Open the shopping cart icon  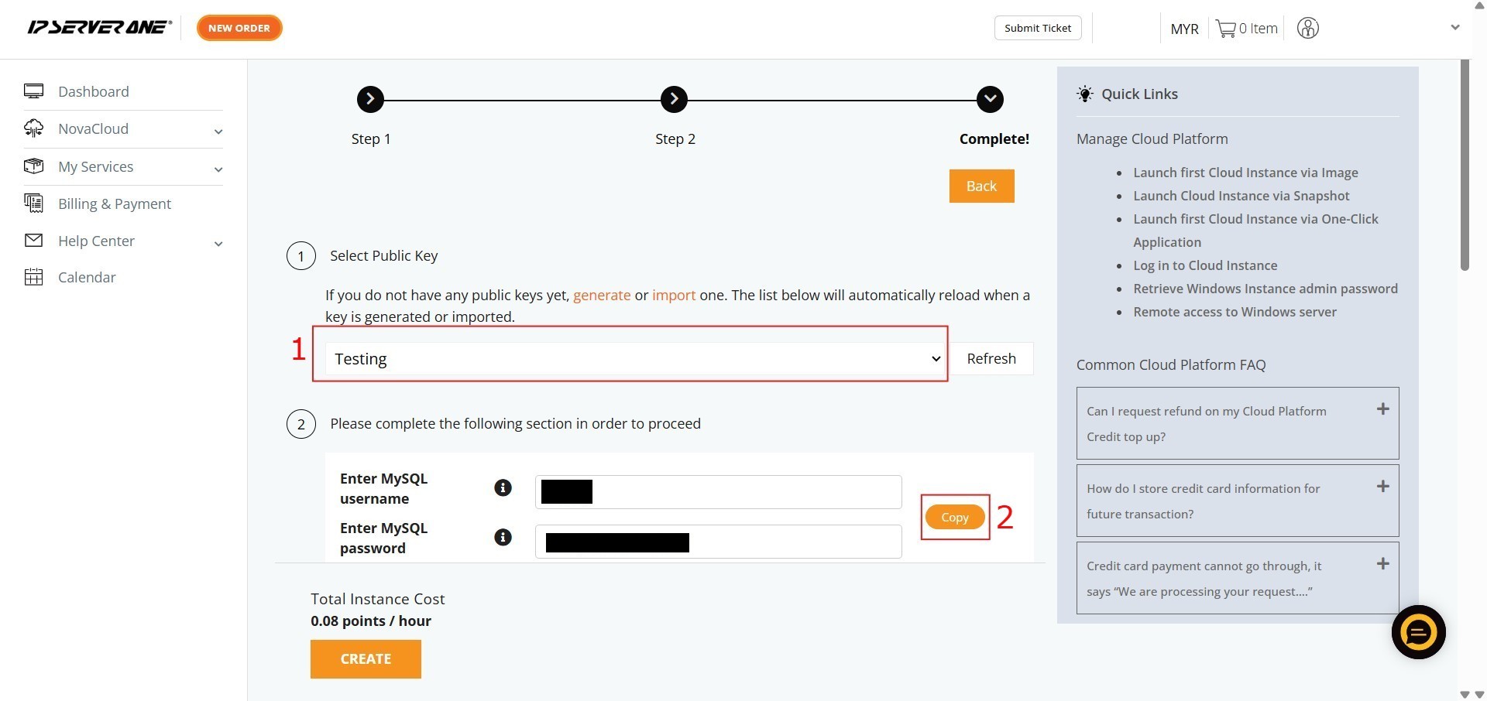point(1225,29)
